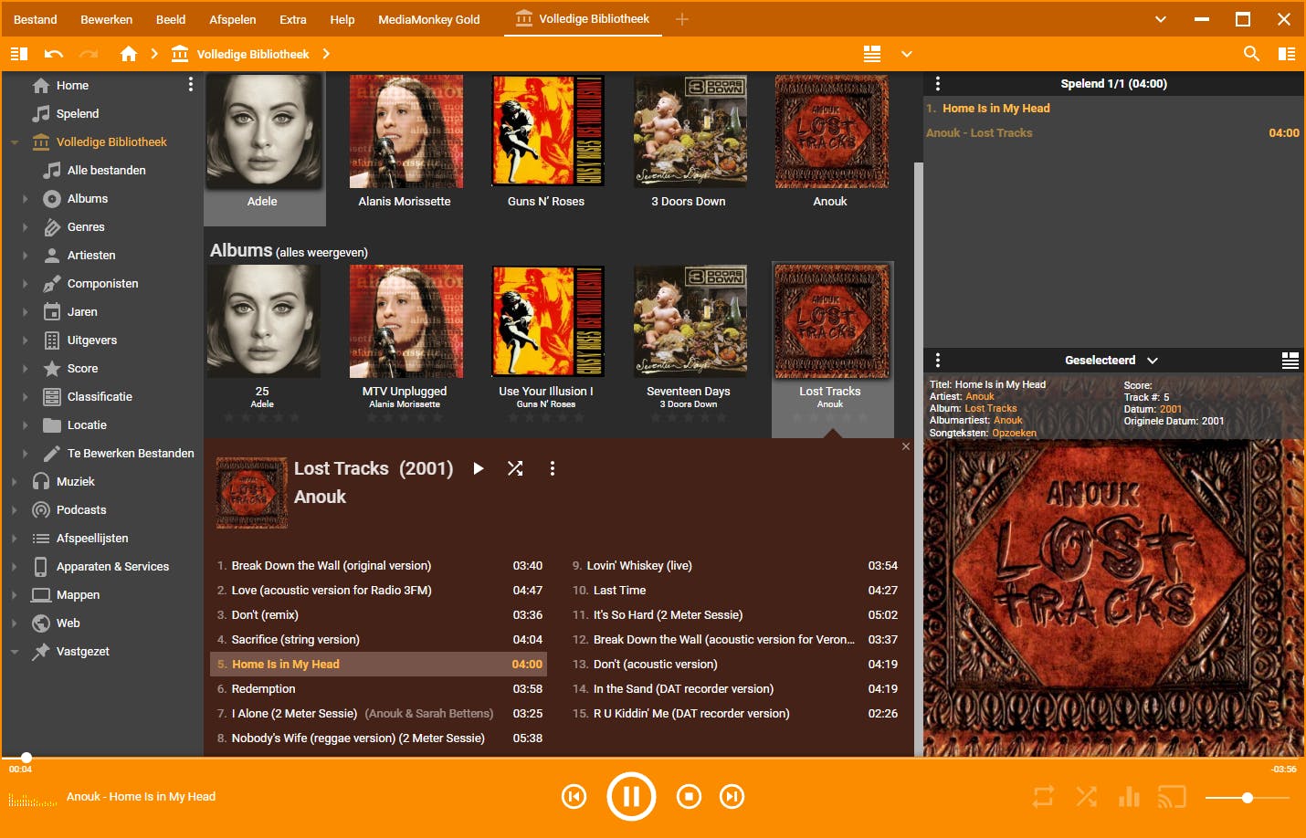Stop playback with the stop button
Viewport: 1306px width, 838px height.
689,797
